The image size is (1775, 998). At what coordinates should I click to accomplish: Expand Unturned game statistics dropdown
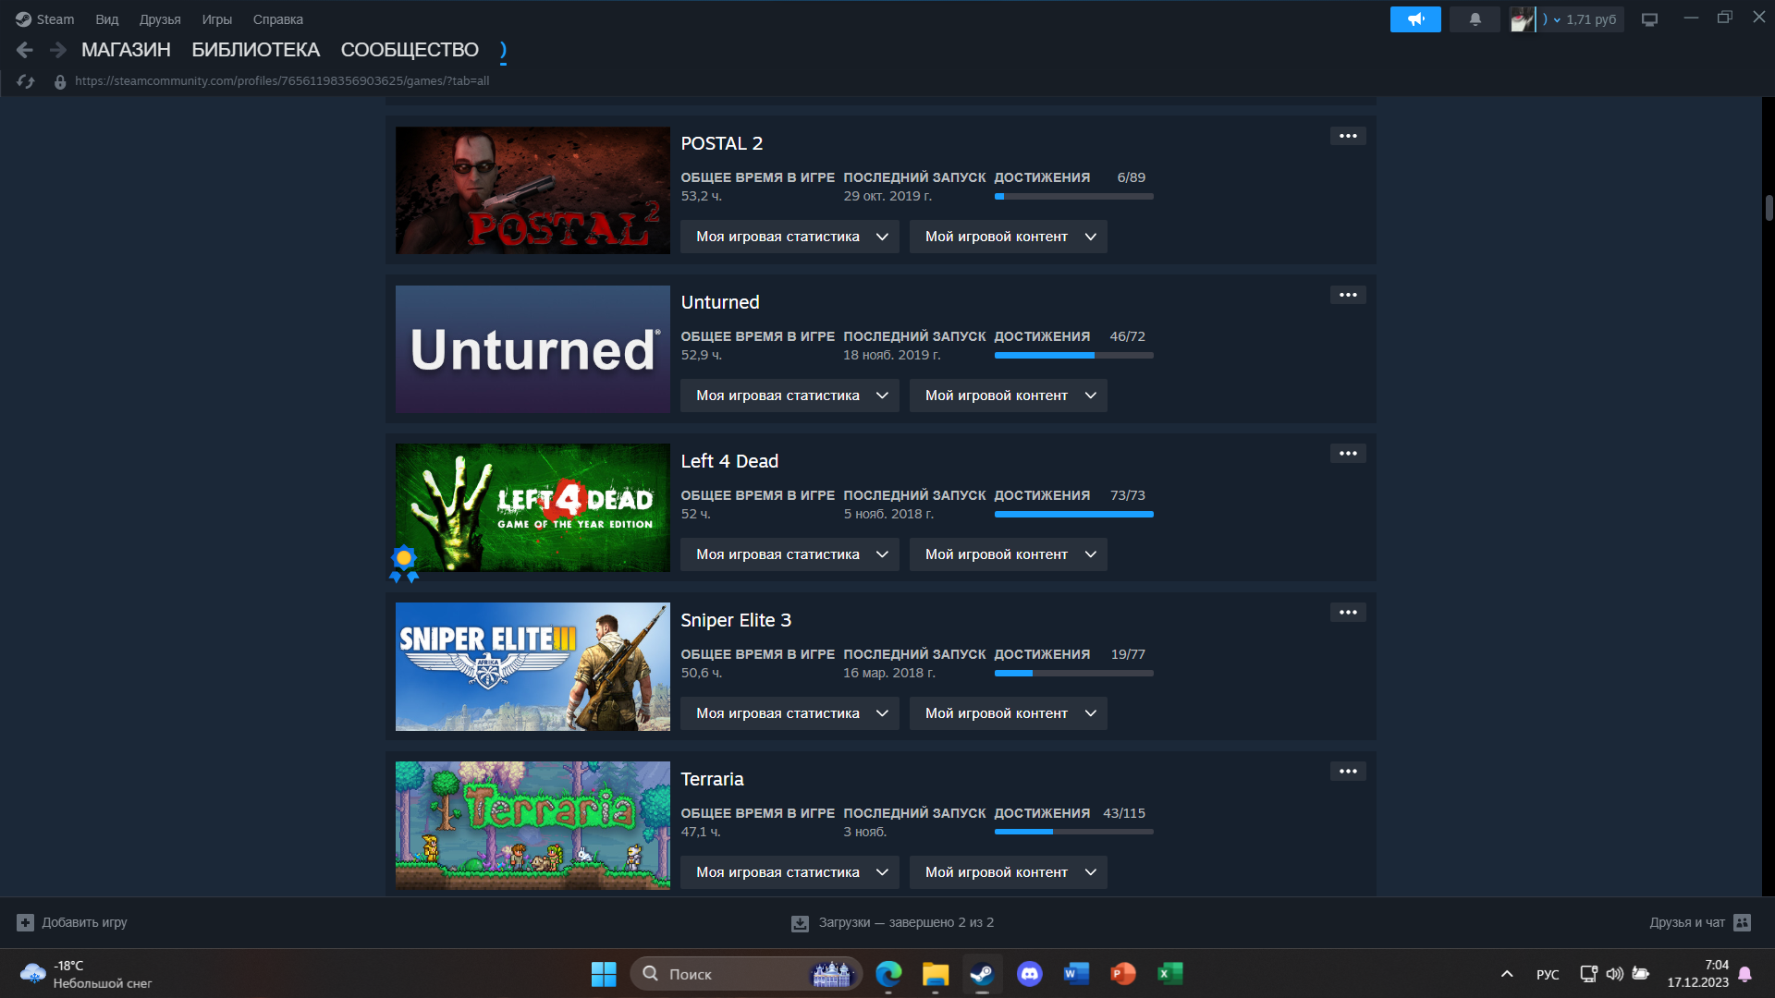pos(790,396)
